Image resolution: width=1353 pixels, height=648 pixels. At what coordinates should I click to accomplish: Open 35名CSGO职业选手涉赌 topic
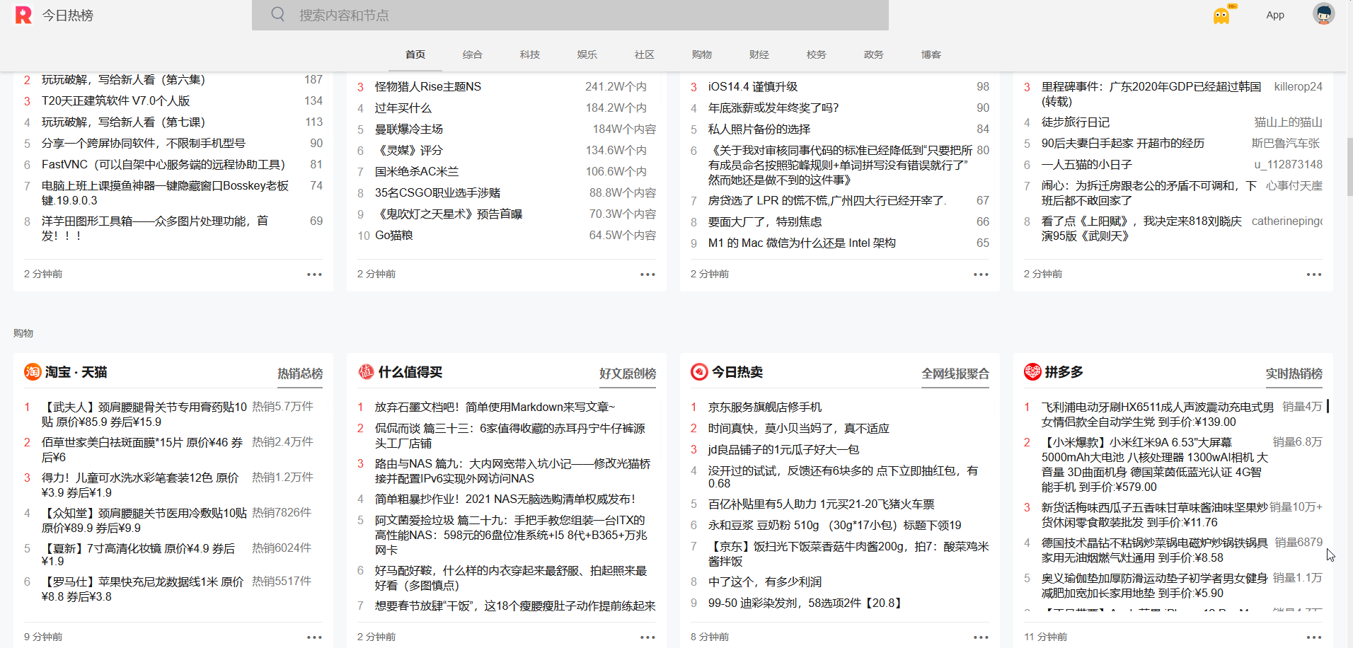(438, 193)
